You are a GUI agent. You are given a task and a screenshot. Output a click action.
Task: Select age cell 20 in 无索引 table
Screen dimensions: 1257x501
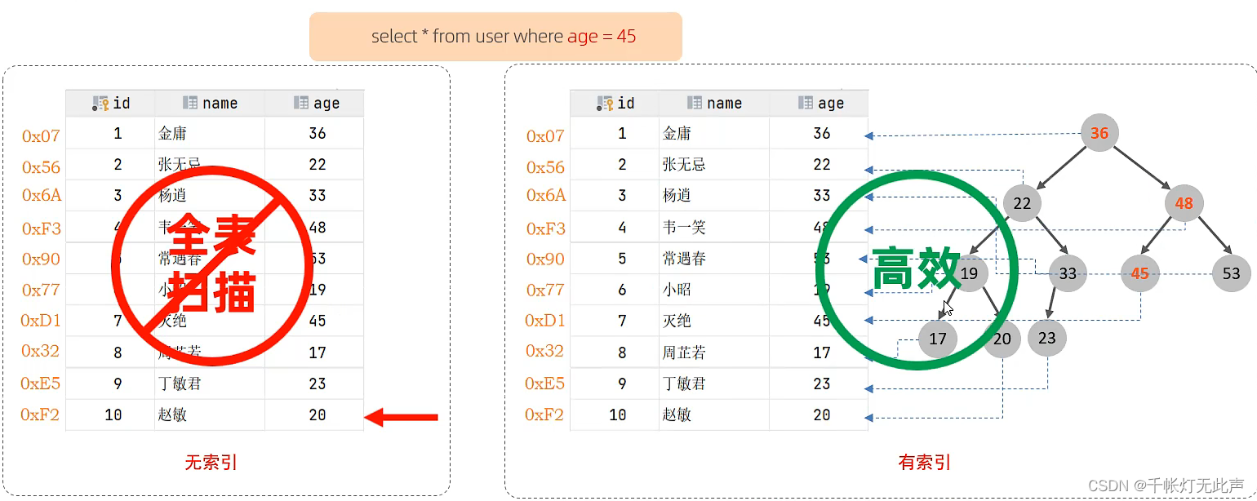pyautogui.click(x=314, y=415)
